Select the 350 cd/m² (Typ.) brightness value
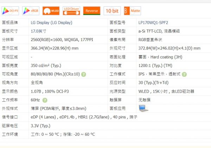 [x=46, y=66]
